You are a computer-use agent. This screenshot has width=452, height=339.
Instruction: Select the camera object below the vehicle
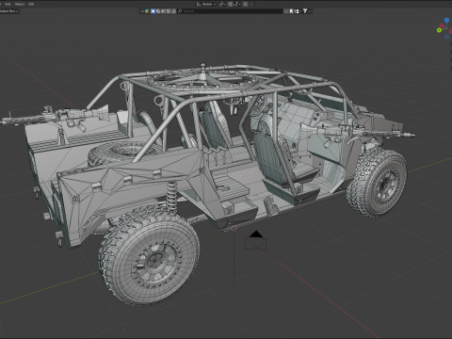[x=256, y=241]
